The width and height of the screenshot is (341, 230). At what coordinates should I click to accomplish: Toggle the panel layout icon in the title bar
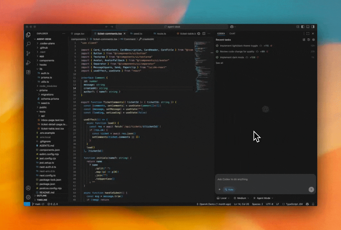pos(308,27)
